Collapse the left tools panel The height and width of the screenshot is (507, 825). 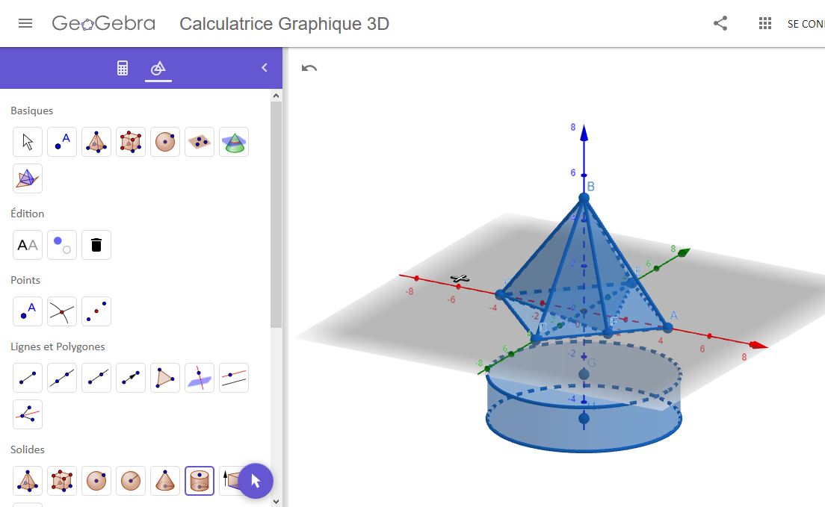[x=265, y=67]
